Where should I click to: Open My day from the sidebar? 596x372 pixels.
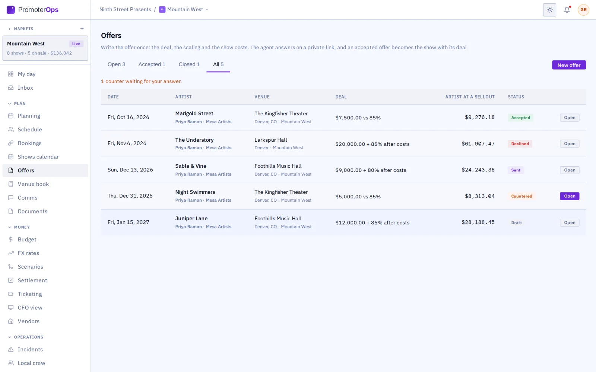point(45,74)
